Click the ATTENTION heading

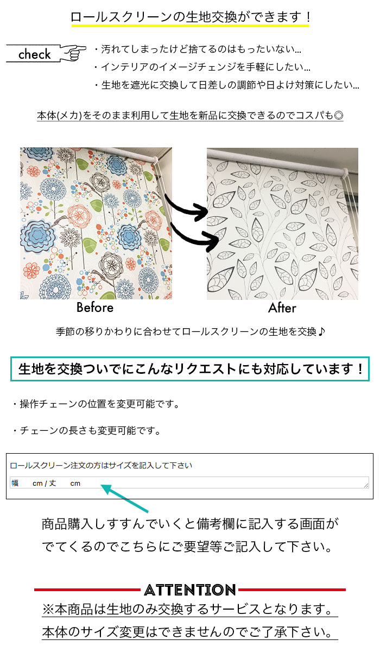pos(190,590)
